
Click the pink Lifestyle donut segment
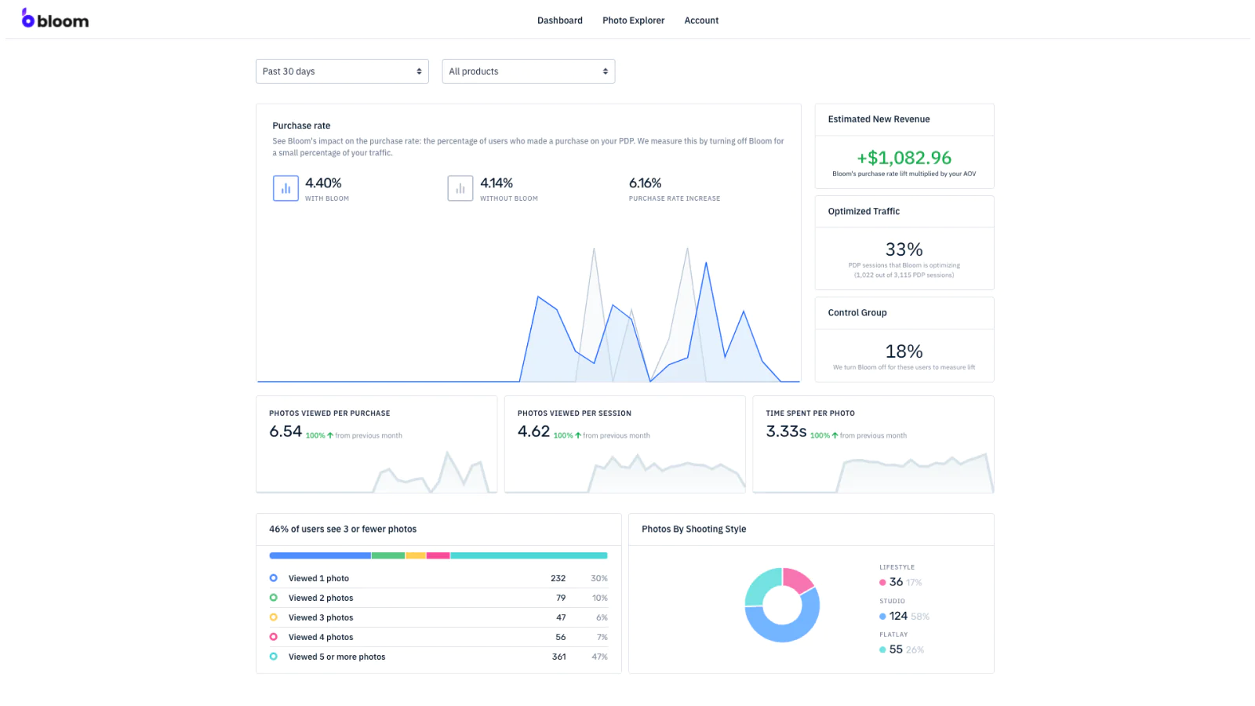tap(798, 579)
